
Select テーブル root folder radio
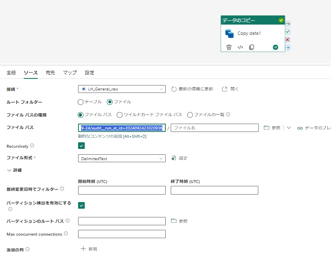pos(81,102)
